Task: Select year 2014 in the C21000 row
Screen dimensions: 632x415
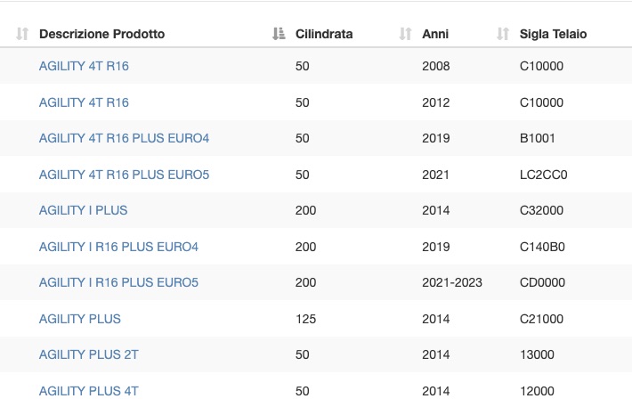Action: click(x=435, y=319)
